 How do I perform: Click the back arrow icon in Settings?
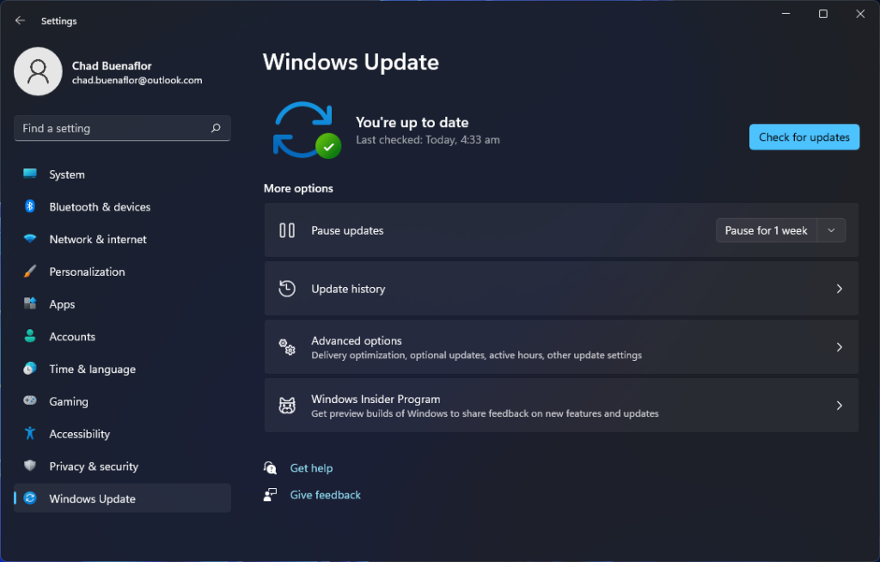[21, 21]
